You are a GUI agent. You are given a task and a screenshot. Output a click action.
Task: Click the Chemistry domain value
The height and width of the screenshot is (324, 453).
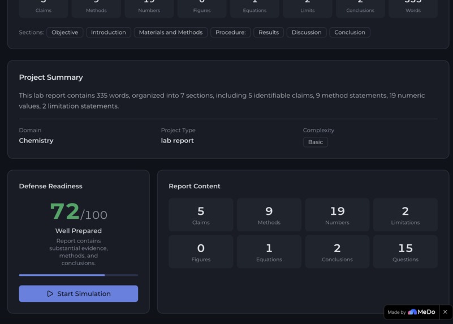[x=36, y=141]
